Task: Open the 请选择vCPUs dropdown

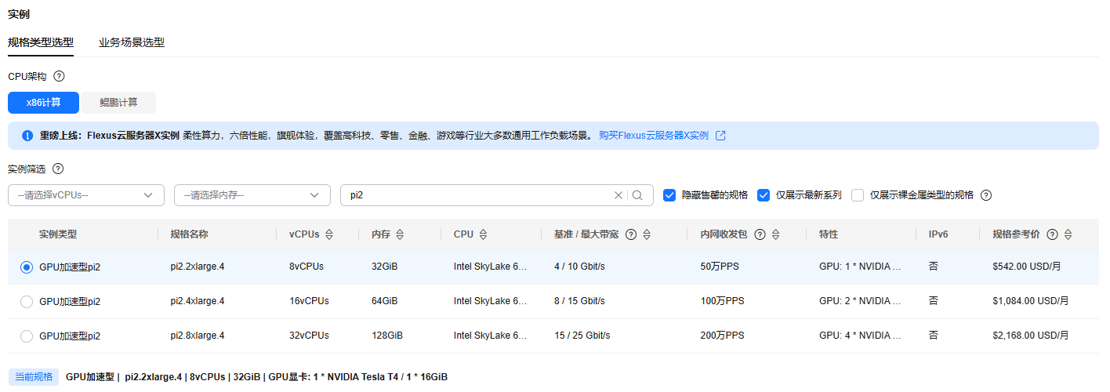Action: click(x=86, y=195)
